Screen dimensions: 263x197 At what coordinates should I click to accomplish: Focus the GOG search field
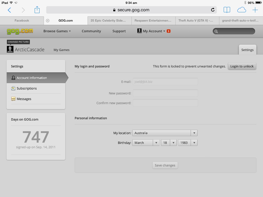pos(234,31)
